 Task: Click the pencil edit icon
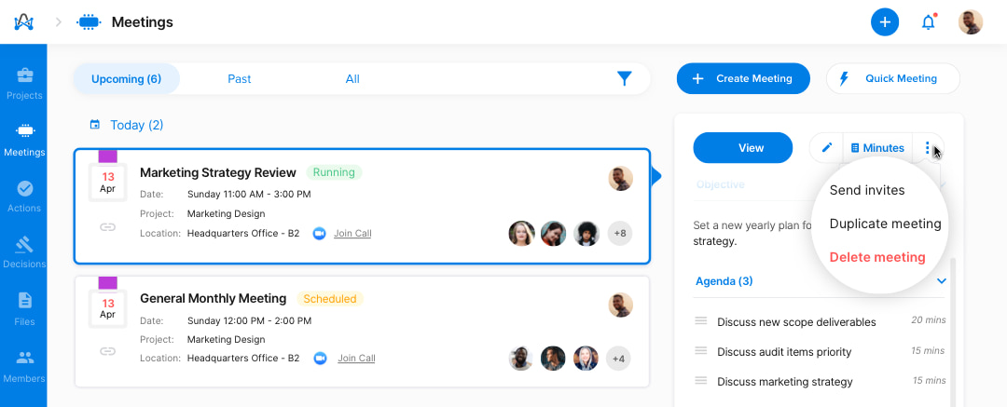pos(827,148)
